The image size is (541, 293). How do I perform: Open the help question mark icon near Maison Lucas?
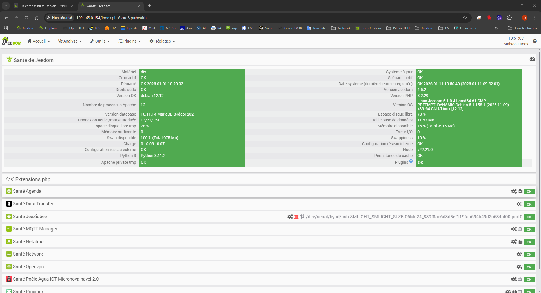point(535,41)
